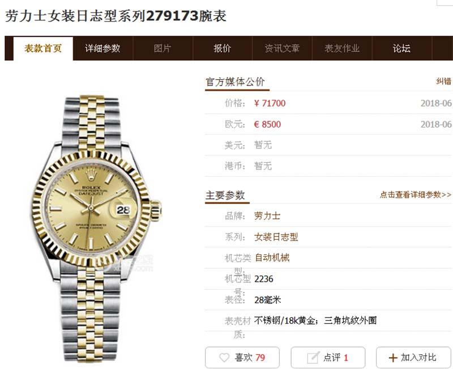Image resolution: width=453 pixels, height=369 pixels.
Task: Click the € 8500 euro price
Action: (x=267, y=124)
